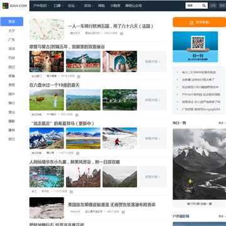Viewport: 226px width, 226px height.
Task: Click QR icon on 一人一车骑行欧洲五国 post
Action: tap(122, 33)
